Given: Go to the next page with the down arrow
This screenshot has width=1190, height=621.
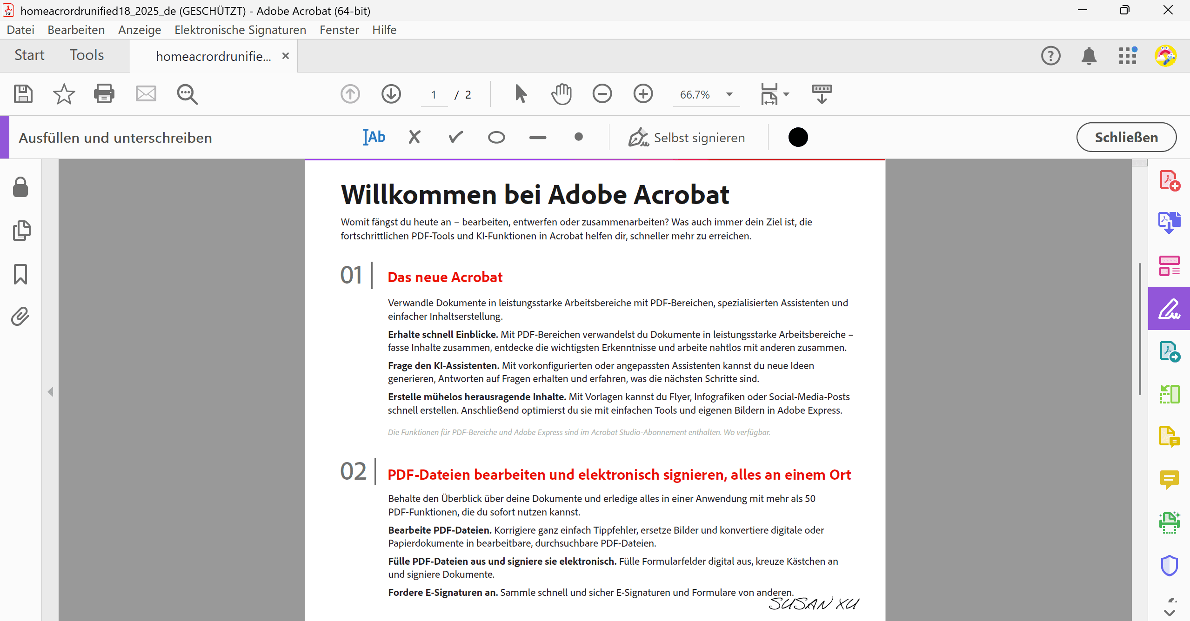Looking at the screenshot, I should click(391, 94).
